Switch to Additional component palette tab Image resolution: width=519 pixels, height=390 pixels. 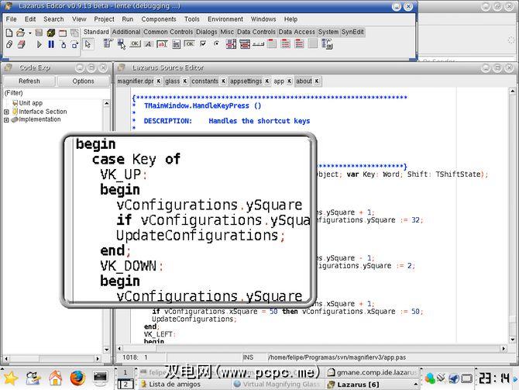pyautogui.click(x=126, y=32)
